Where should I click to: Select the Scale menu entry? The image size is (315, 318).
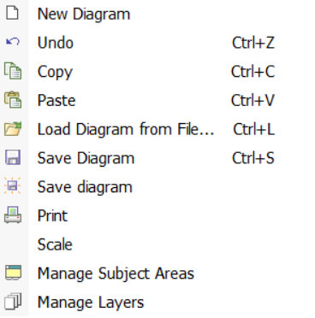157,244
